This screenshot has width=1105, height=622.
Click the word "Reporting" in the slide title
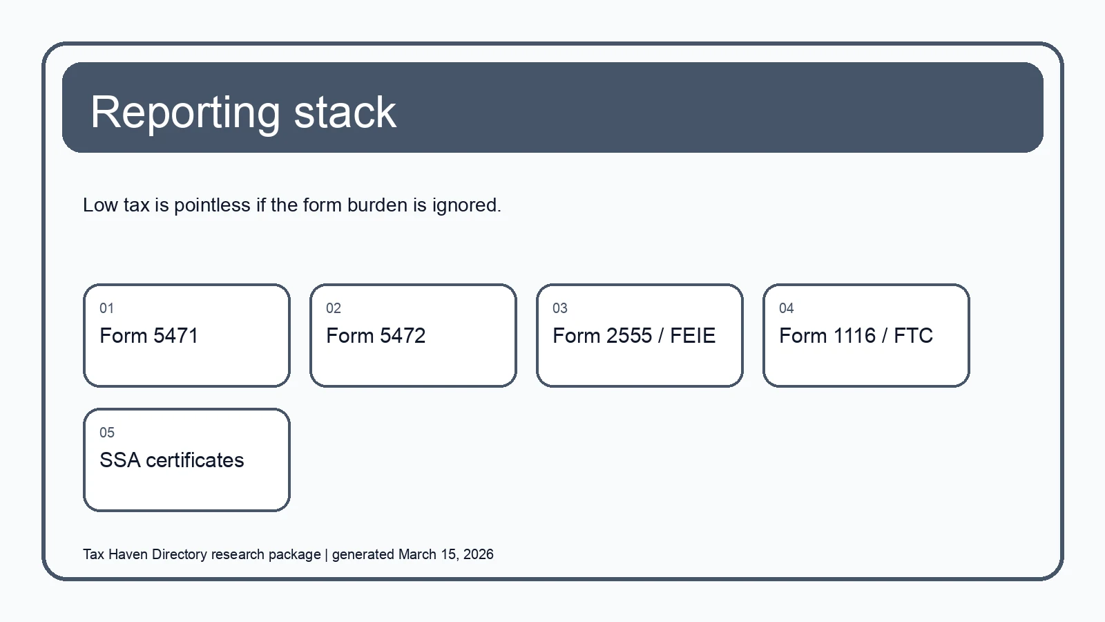(184, 112)
